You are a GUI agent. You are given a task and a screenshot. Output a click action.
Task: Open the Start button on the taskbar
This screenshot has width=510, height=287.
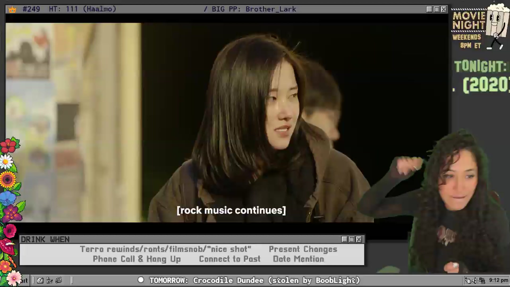24,280
